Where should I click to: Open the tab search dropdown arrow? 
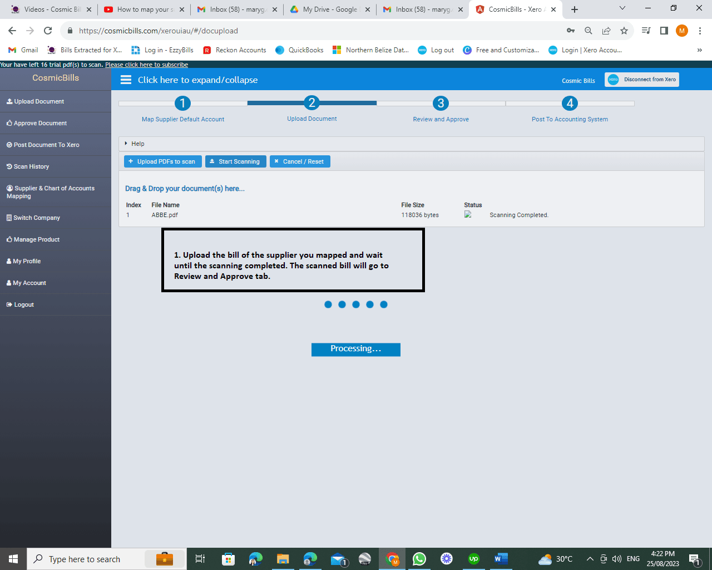coord(622,8)
